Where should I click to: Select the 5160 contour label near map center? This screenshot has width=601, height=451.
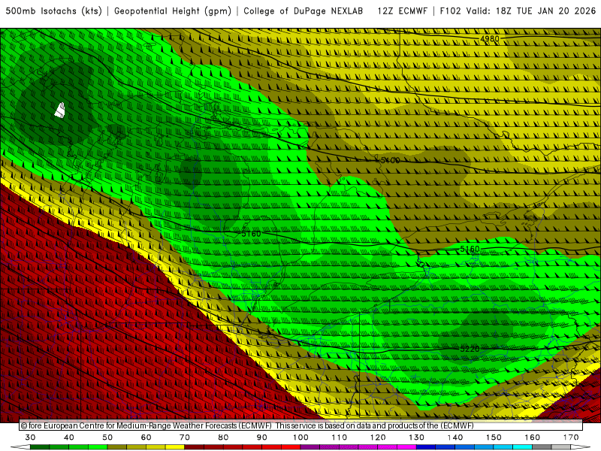pos(251,234)
